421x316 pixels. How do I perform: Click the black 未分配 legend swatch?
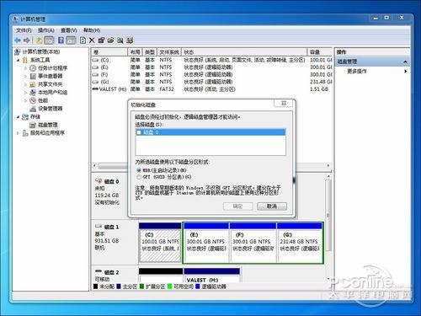coord(95,287)
